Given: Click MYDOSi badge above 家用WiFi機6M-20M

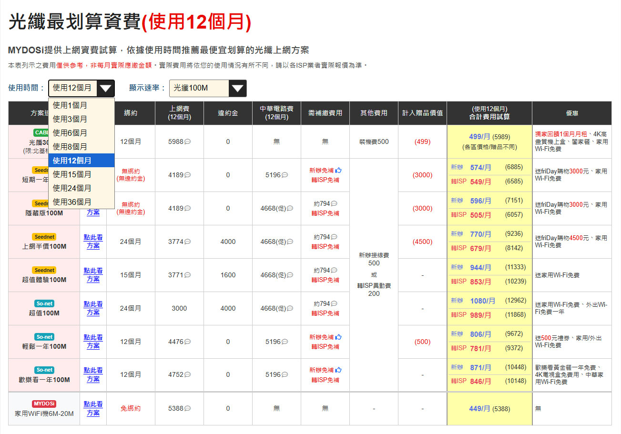Looking at the screenshot, I should coord(44,404).
